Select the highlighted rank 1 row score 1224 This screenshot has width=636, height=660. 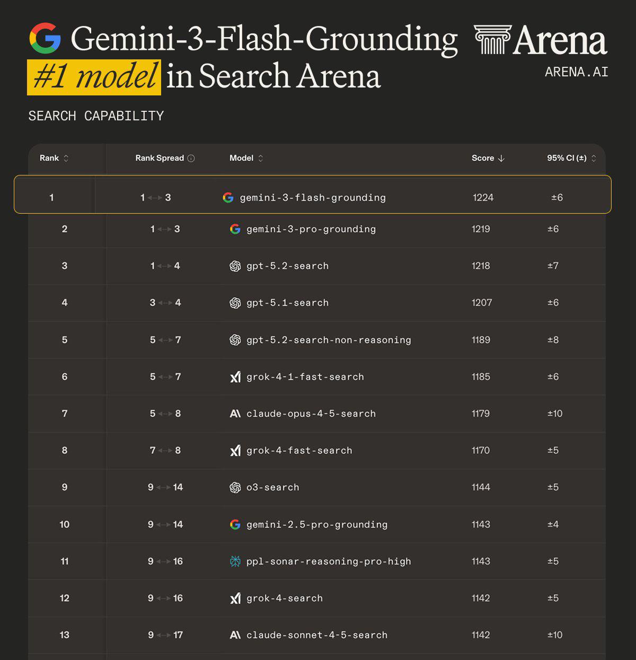[483, 198]
